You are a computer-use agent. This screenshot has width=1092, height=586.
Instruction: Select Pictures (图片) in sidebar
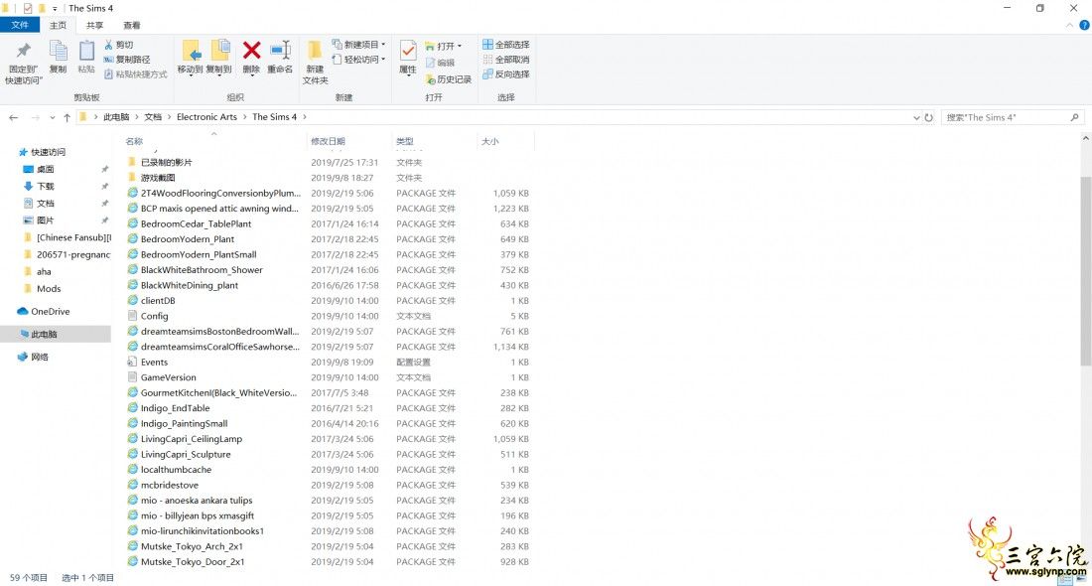[46, 220]
